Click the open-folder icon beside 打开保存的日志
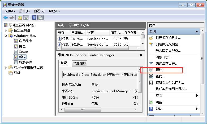 [x=151, y=38]
